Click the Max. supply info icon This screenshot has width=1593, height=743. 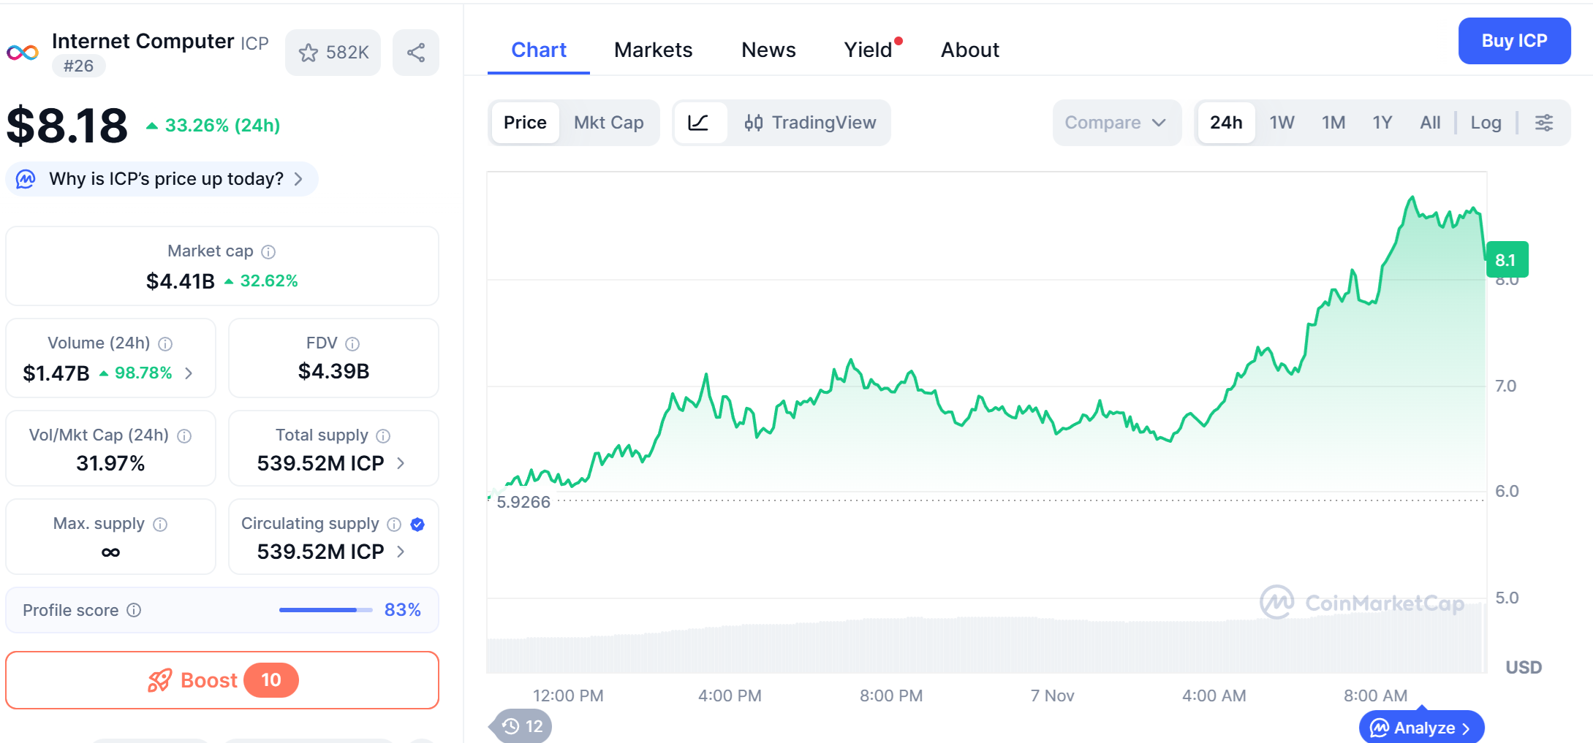coord(160,525)
